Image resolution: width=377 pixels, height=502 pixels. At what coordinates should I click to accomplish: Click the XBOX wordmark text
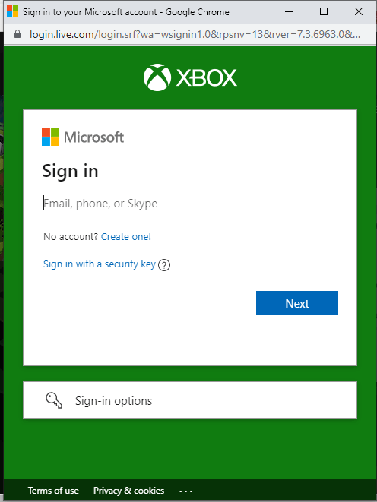[207, 77]
